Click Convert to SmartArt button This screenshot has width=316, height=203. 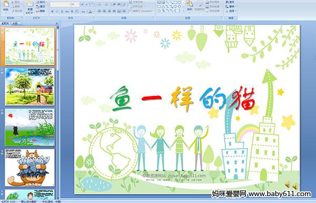(x=142, y=11)
